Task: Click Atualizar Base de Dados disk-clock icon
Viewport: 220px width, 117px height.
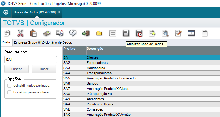Action: tap(139, 33)
